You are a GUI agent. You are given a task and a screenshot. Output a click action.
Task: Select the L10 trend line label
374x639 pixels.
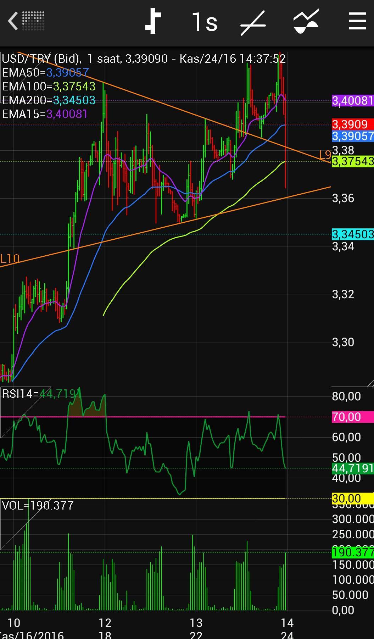tap(10, 259)
